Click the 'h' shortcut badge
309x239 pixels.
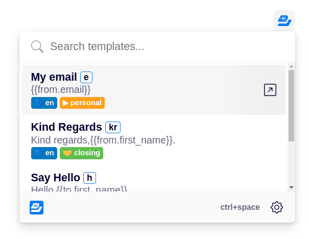pos(89,178)
